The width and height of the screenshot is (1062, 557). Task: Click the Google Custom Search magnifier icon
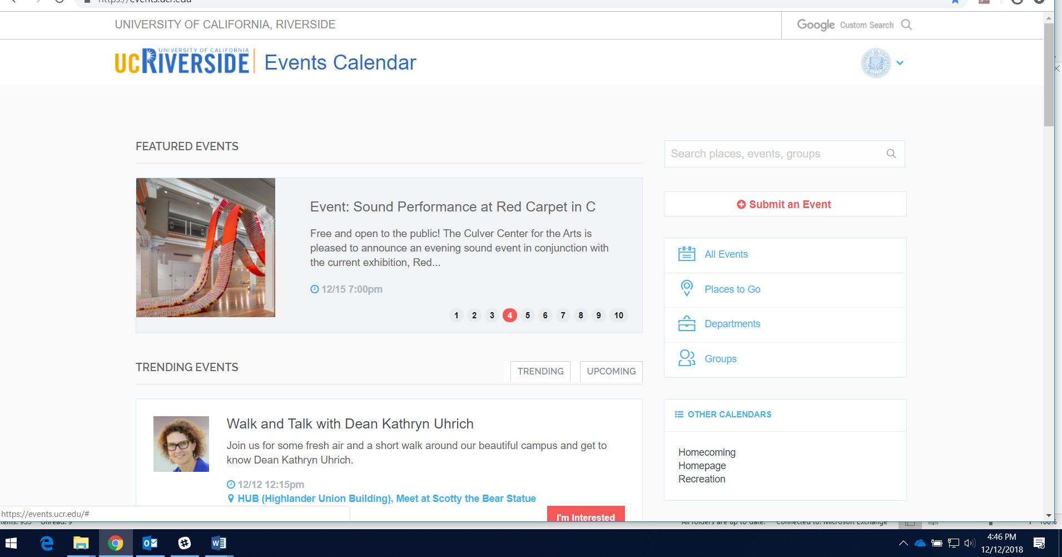(906, 24)
